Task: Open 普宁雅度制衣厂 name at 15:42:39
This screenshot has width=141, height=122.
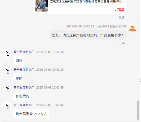Action: click(24, 70)
